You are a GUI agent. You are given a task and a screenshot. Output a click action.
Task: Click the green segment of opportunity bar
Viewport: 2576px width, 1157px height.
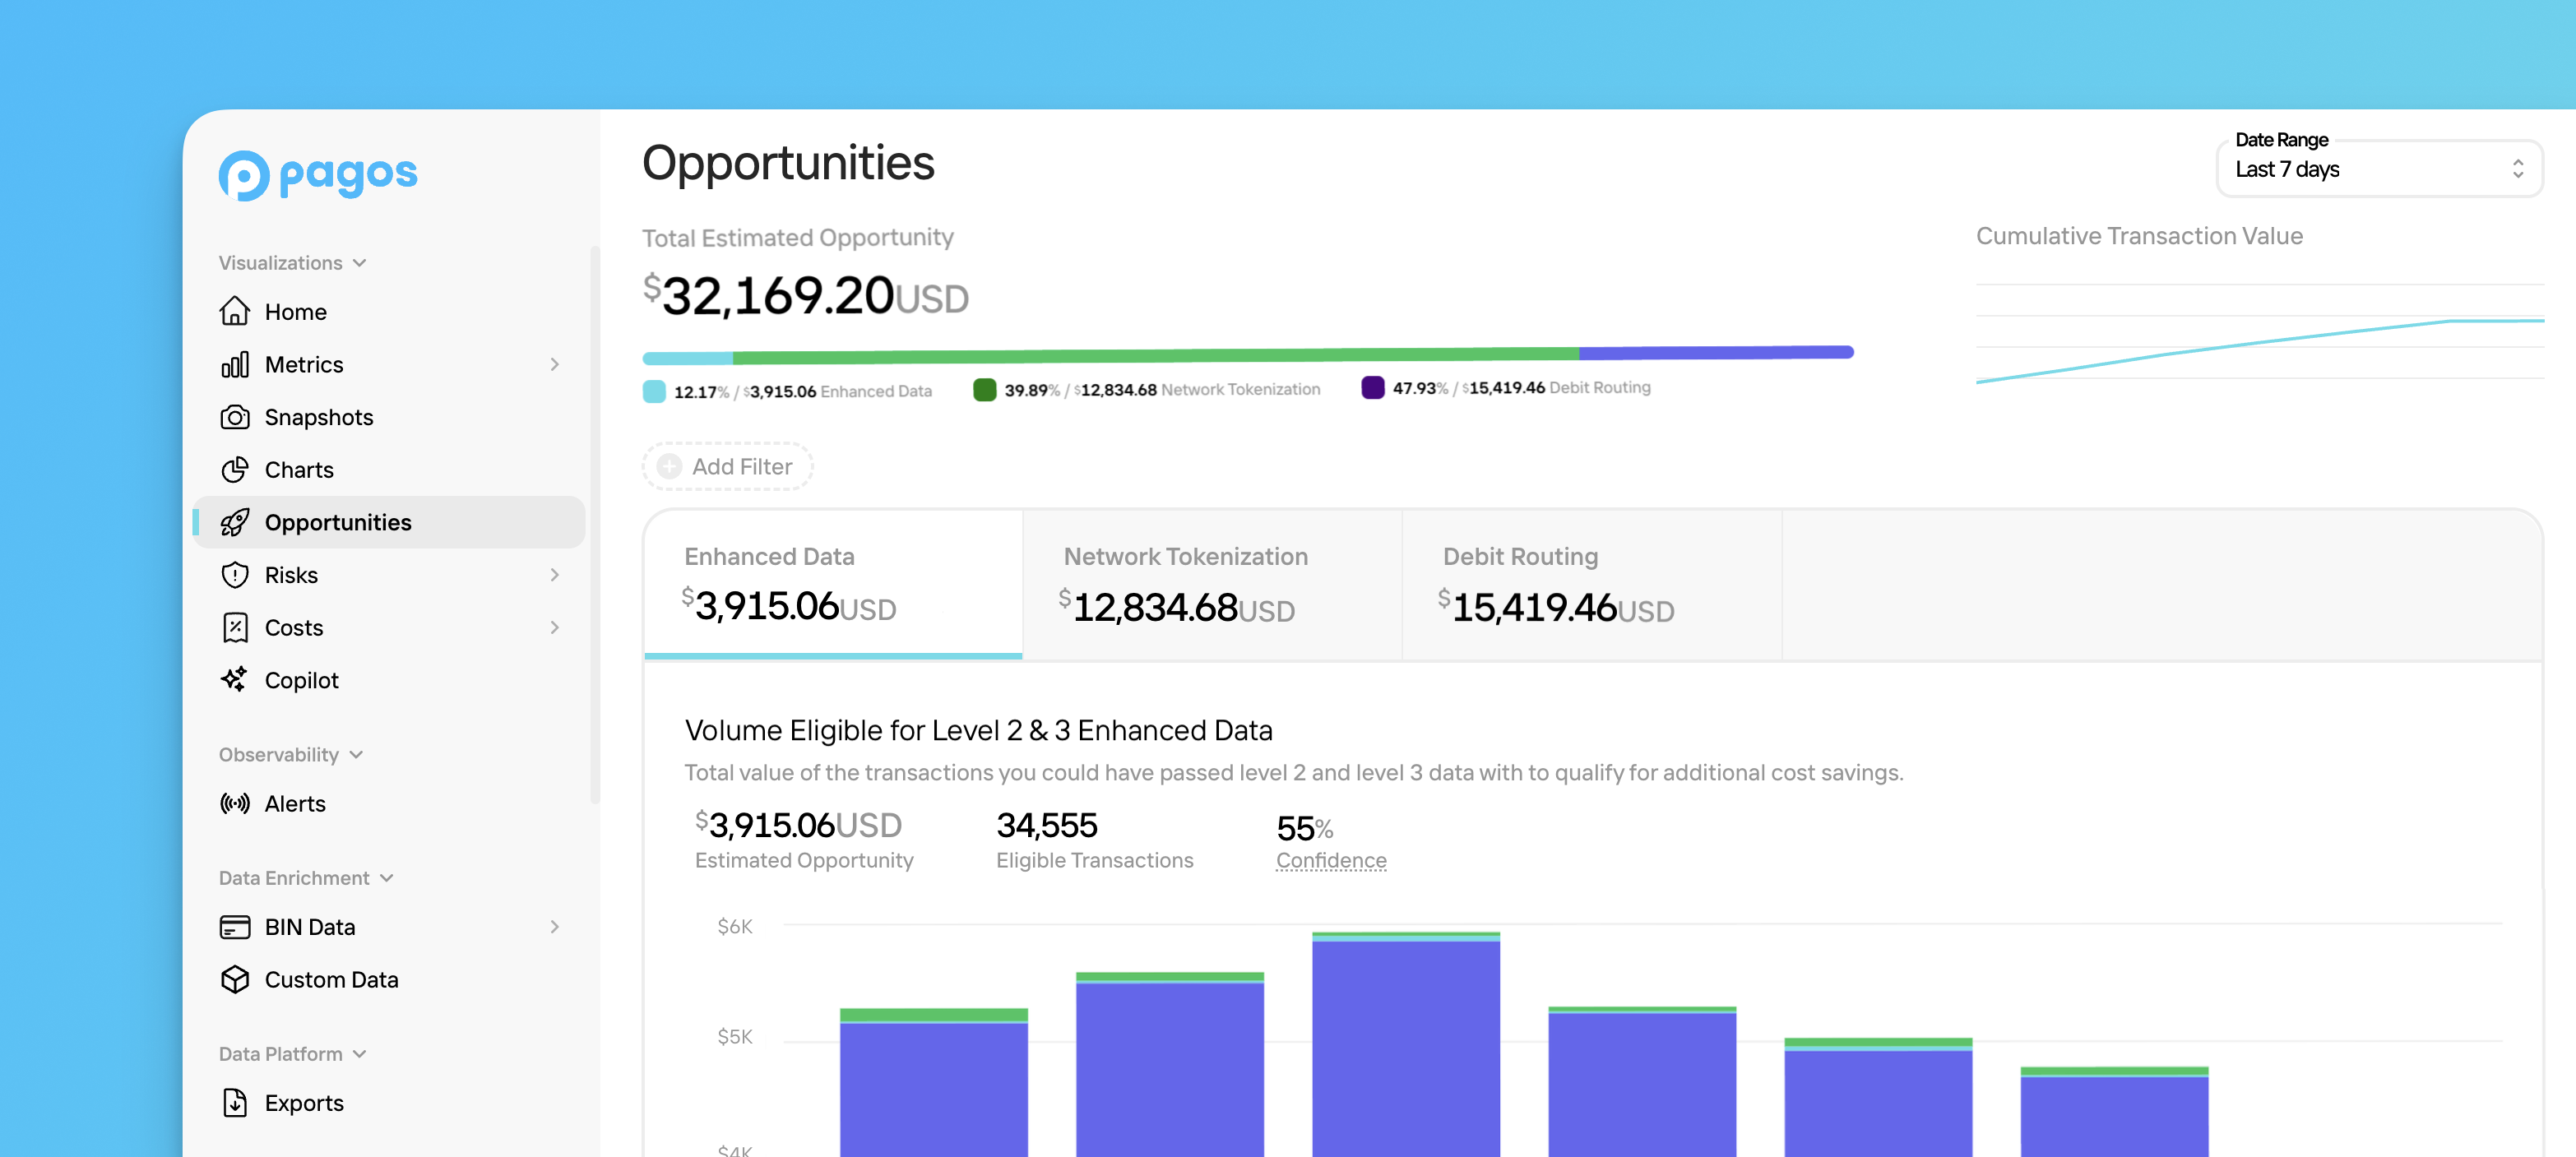click(1156, 355)
